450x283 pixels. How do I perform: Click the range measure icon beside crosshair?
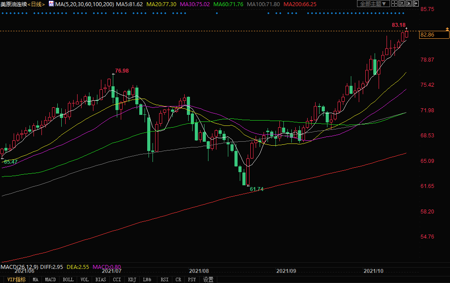tap(401, 4)
